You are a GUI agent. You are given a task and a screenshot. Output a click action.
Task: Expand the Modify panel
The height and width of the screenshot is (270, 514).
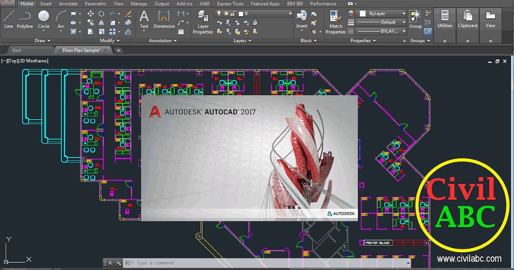[110, 41]
